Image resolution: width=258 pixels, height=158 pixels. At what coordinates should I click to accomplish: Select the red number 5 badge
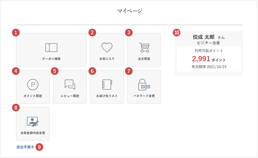click(54, 71)
